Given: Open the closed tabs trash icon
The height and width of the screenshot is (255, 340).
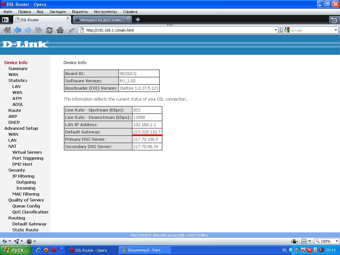Looking at the screenshot, I should [334, 20].
